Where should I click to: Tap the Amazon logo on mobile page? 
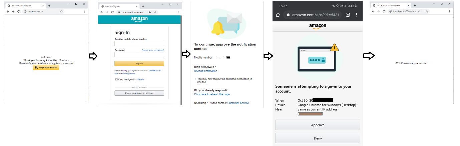click(x=318, y=27)
